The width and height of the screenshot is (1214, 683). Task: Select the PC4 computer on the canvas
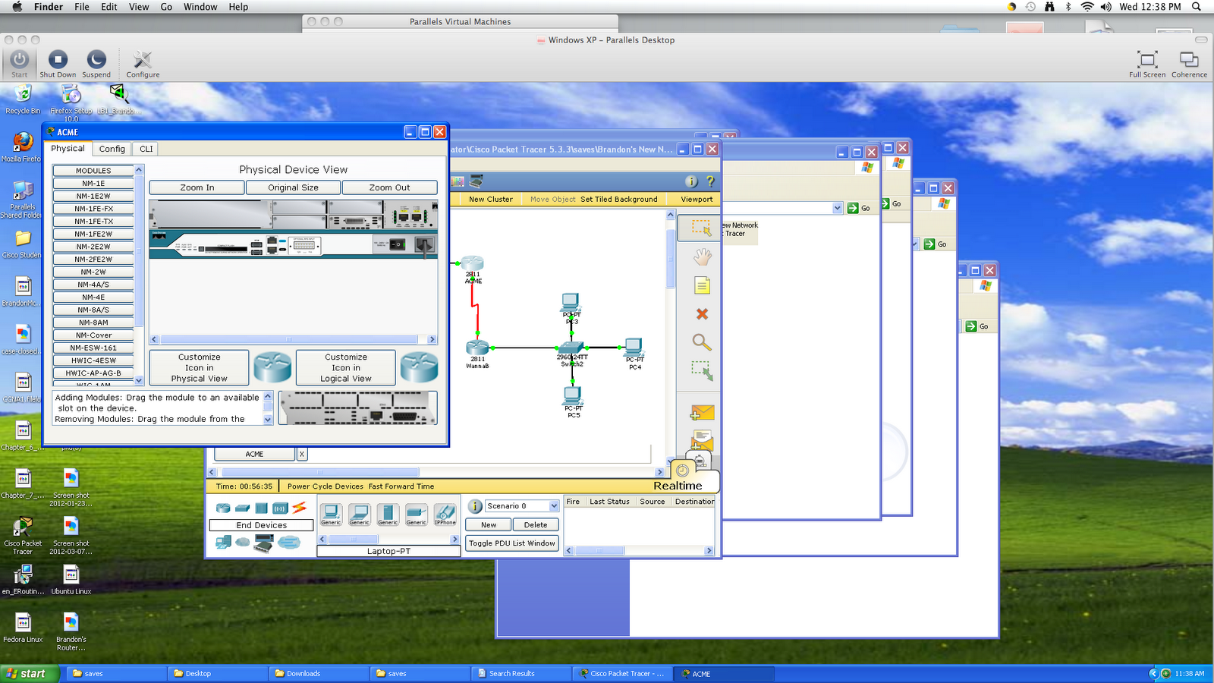(x=634, y=349)
